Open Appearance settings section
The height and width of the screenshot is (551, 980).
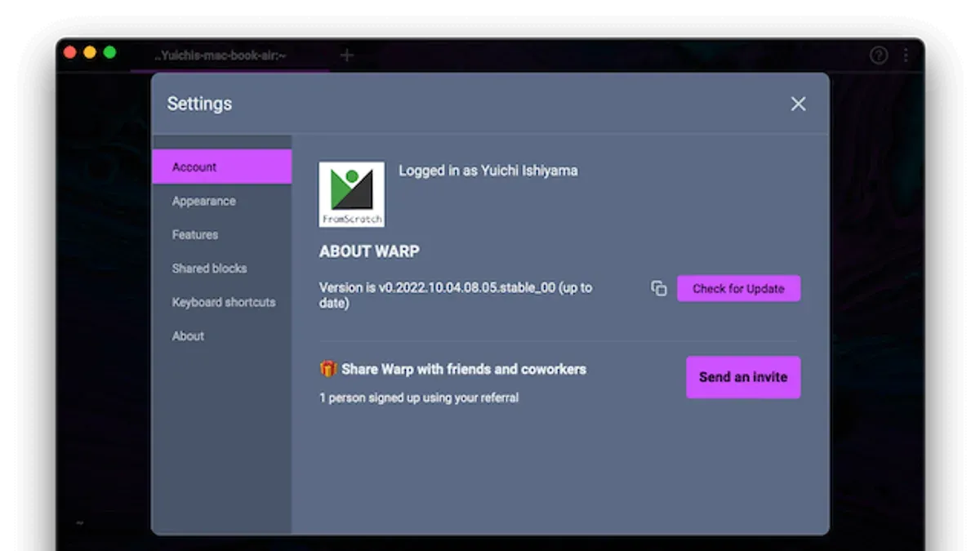[x=221, y=201]
